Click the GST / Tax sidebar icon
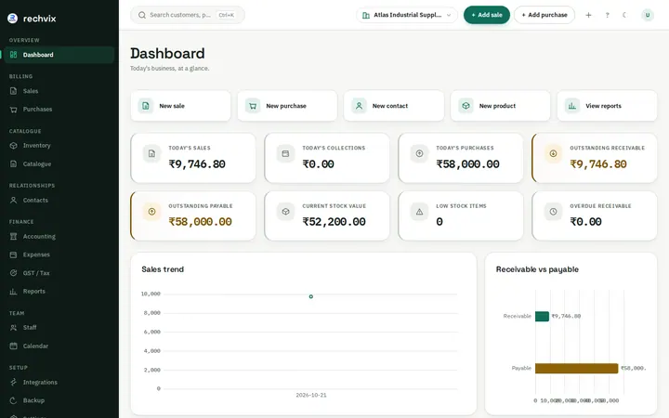This screenshot has height=418, width=669. point(14,273)
